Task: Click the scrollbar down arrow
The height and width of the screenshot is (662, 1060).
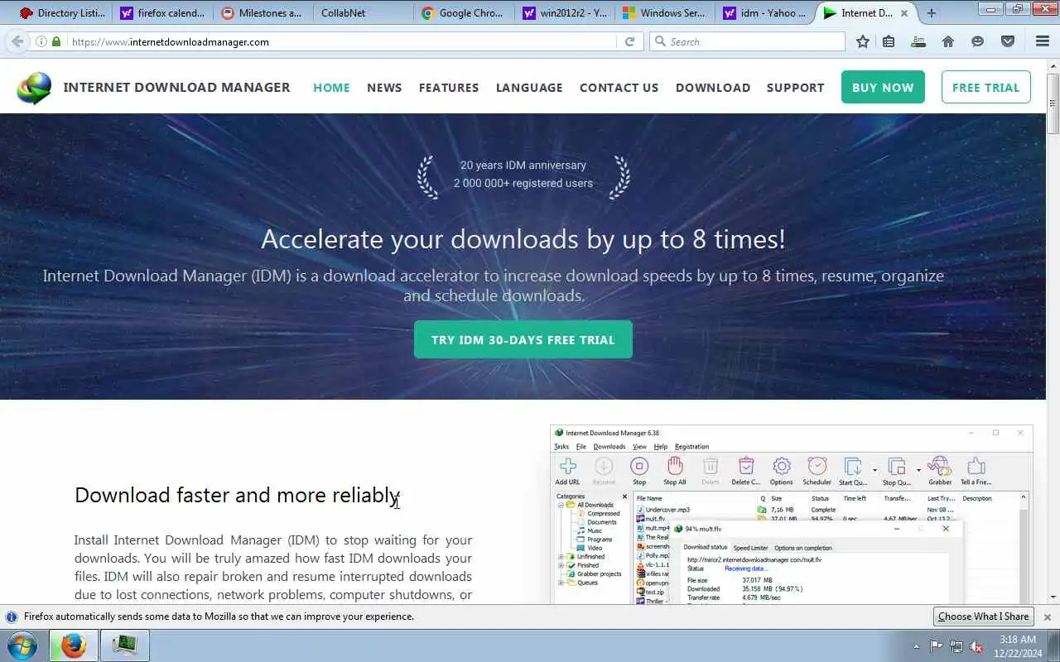Action: pyautogui.click(x=1053, y=597)
